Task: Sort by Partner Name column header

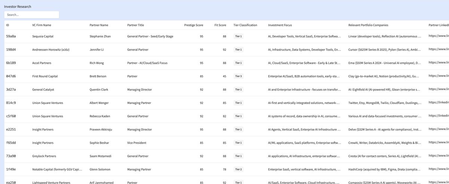Action: coord(99,25)
